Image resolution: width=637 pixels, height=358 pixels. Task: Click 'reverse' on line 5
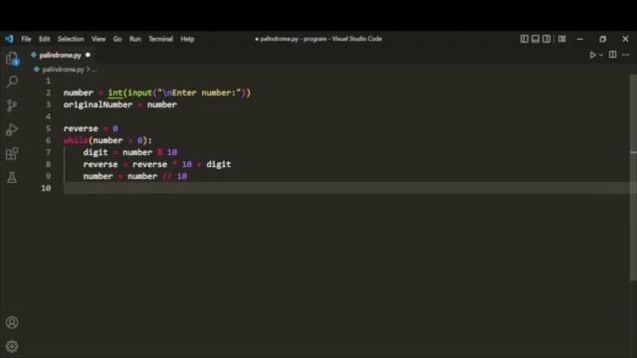[x=81, y=128]
